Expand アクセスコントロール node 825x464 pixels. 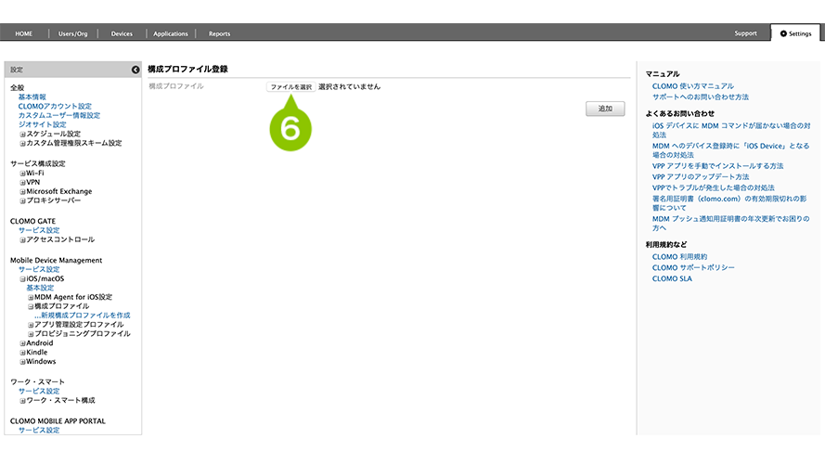(x=22, y=240)
